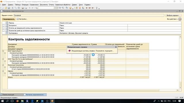Select the Период settings row
Image resolution: width=184 pixels, height=103 pixels.
91,23
